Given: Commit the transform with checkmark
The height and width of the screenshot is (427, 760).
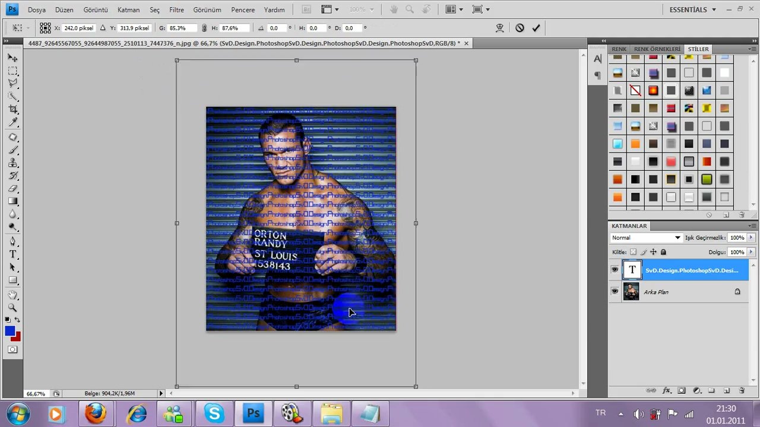Looking at the screenshot, I should [536, 28].
